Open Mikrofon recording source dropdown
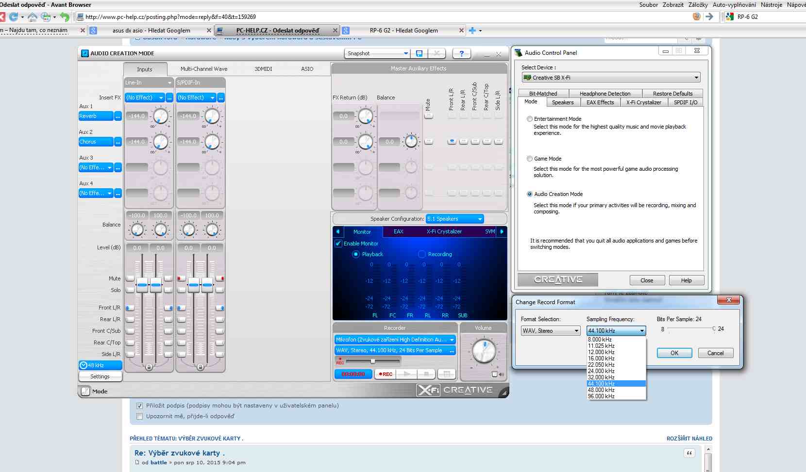Screen dimensions: 806x472 (395, 340)
